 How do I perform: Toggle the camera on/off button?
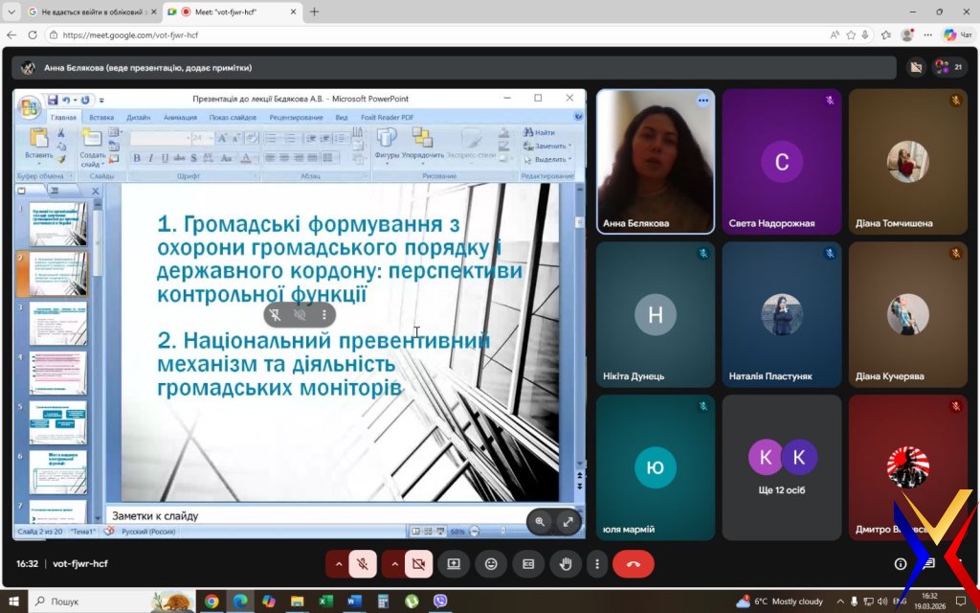(x=418, y=564)
